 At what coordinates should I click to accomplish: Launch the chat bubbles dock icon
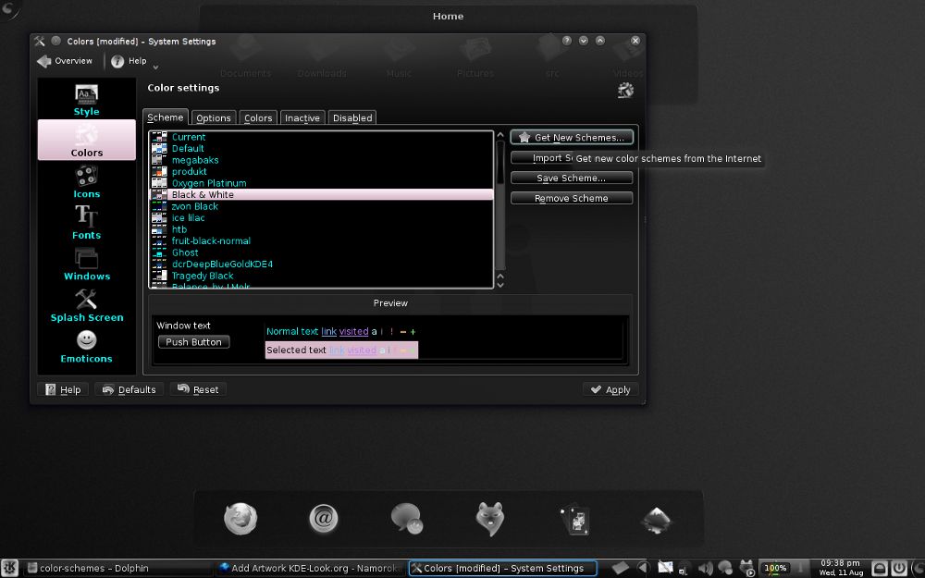(x=406, y=519)
